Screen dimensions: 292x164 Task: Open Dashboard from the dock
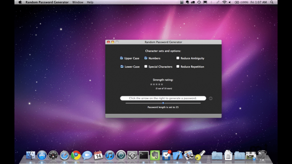pos(53,155)
